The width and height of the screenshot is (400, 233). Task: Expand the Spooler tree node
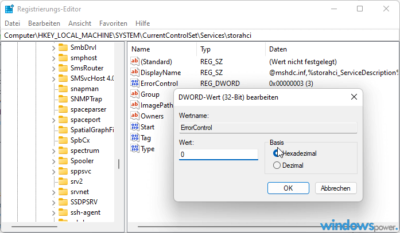pos(53,161)
